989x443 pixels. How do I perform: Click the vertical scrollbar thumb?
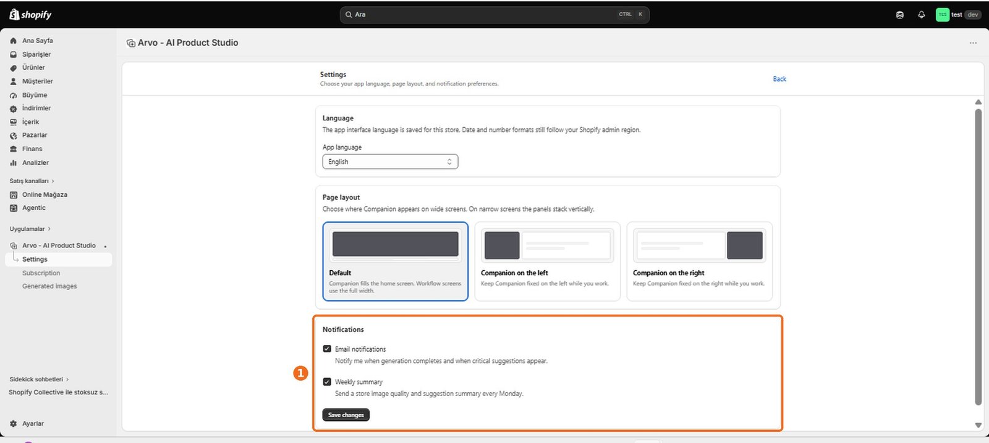pos(978,257)
